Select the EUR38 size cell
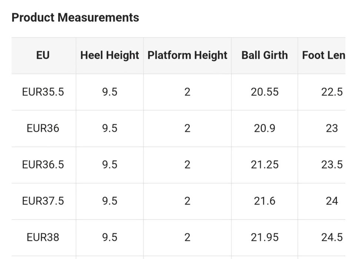Viewport: 357px width, 259px height. 43,237
